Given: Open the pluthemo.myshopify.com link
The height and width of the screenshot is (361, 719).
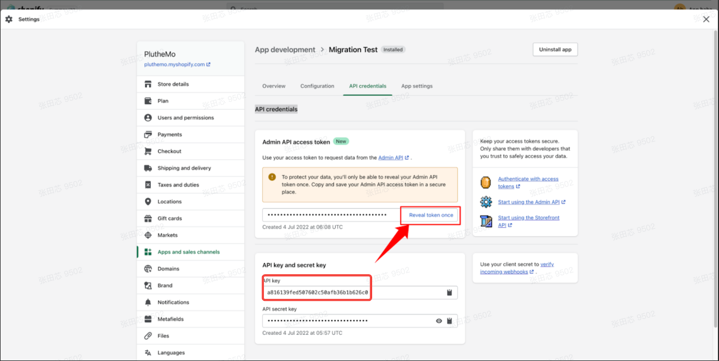Looking at the screenshot, I should (x=177, y=65).
